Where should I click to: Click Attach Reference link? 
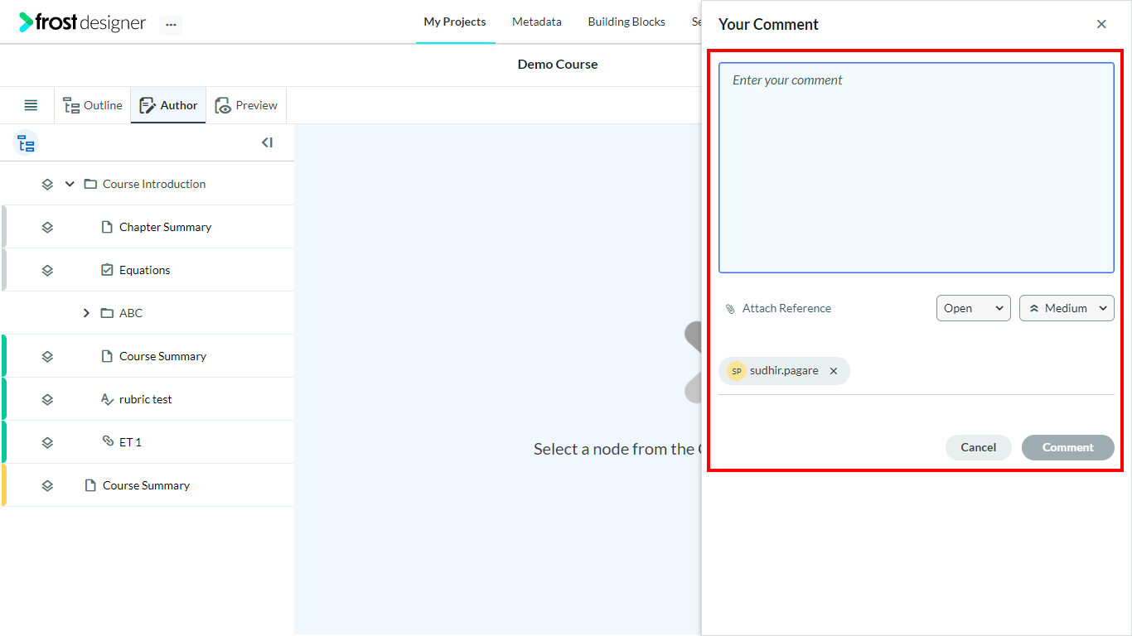(x=786, y=308)
